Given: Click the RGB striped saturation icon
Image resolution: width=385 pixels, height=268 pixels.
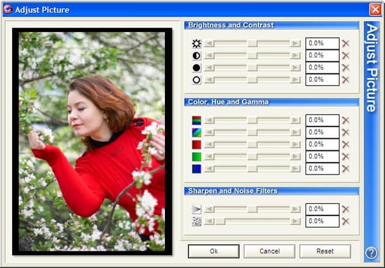Looking at the screenshot, I should tap(196, 120).
